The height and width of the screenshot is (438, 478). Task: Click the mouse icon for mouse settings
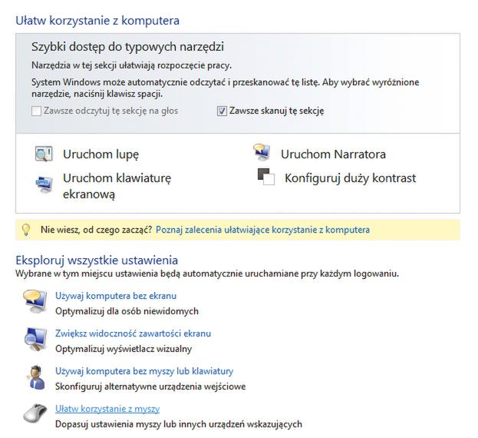(x=35, y=415)
